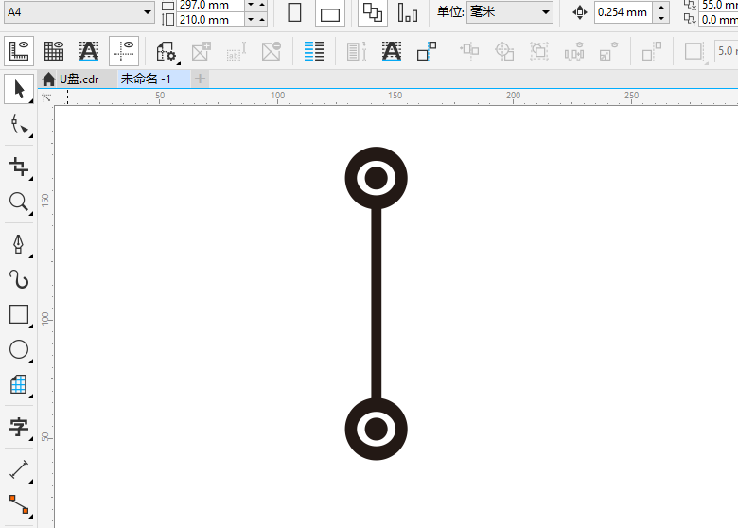Click the 单位 units label

click(450, 11)
